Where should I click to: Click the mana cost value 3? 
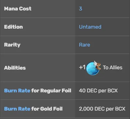[x=80, y=9]
